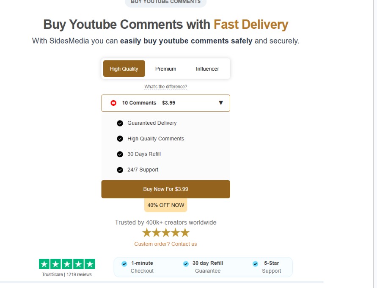377x288 pixels.
Task: Click the 24/7 Support checkmark icon
Action: 120,170
